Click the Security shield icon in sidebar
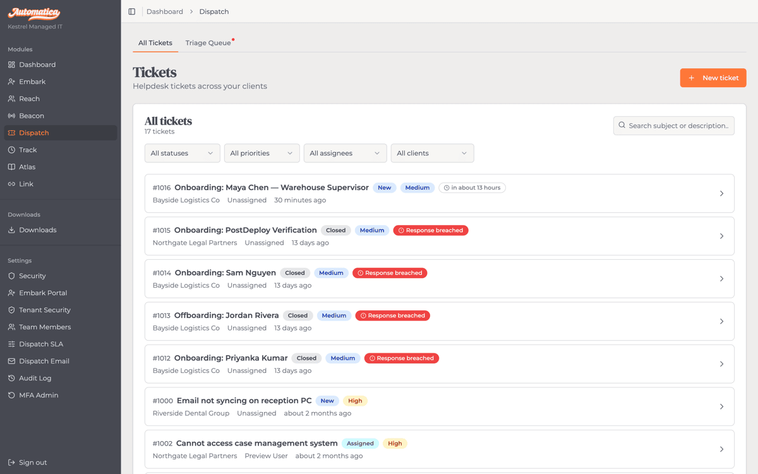The width and height of the screenshot is (758, 474). point(11,276)
